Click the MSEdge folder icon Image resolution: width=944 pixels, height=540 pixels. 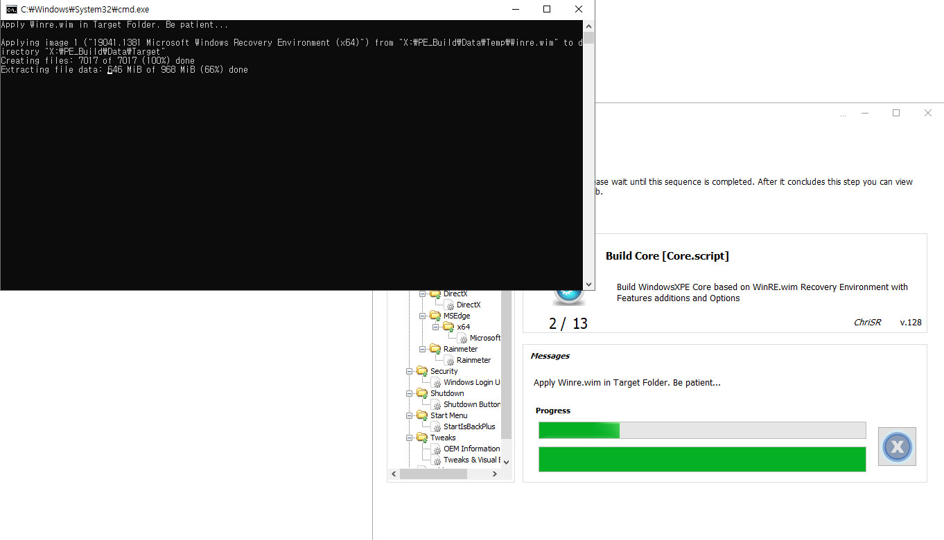pyautogui.click(x=435, y=316)
